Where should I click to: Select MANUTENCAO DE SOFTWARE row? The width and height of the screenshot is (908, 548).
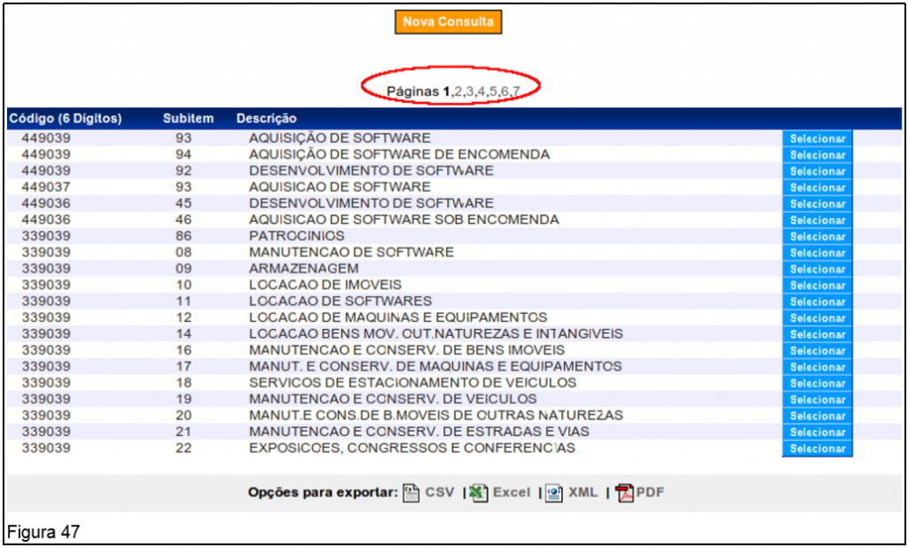pos(817,254)
